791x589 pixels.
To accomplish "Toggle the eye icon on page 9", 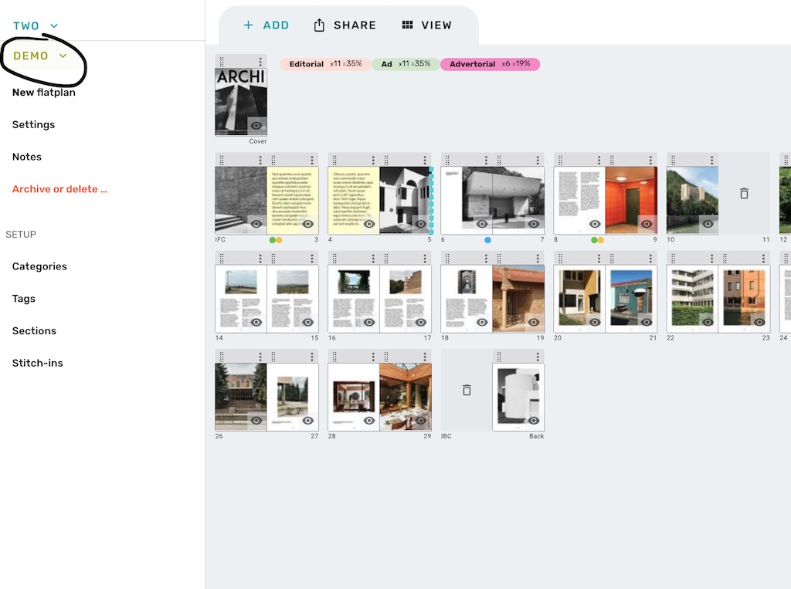I will tap(646, 224).
